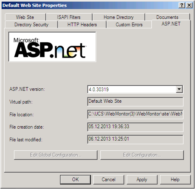Switch to the Web Site tab
Screen dimensions: 195x189
tap(25, 17)
